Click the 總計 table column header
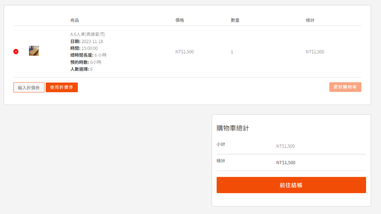This screenshot has height=214, width=381. pyautogui.click(x=310, y=20)
